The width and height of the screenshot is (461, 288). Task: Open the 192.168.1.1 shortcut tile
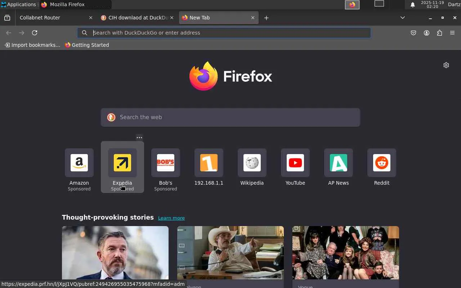pyautogui.click(x=209, y=167)
